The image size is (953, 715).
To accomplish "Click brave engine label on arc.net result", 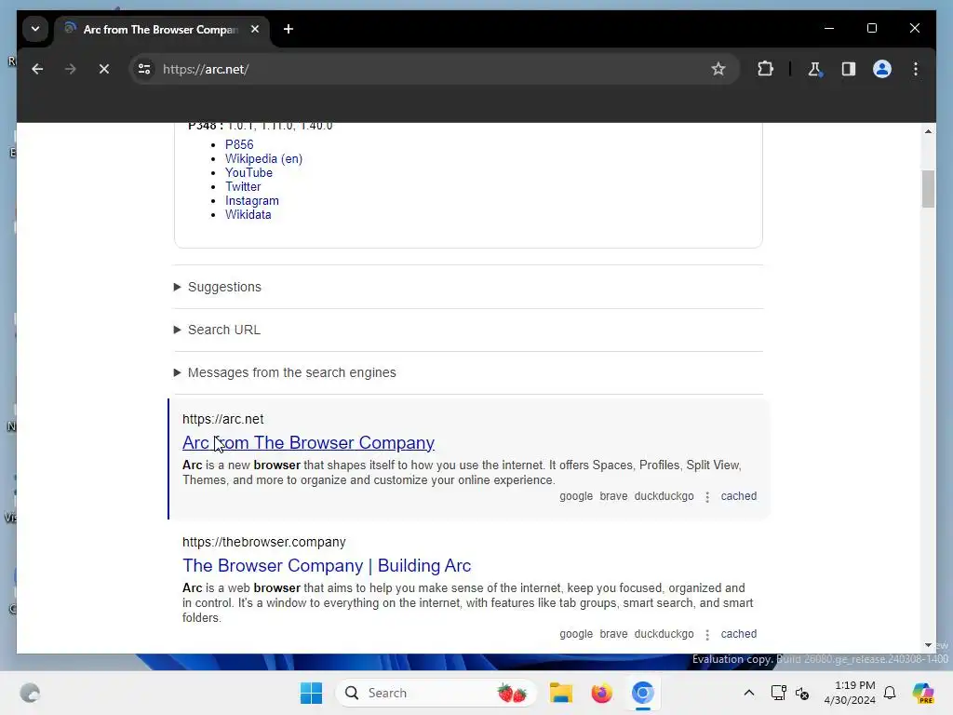I will pos(613,496).
